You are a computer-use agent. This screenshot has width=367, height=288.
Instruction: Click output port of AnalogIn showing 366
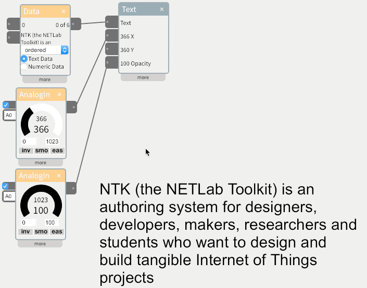tap(73, 107)
